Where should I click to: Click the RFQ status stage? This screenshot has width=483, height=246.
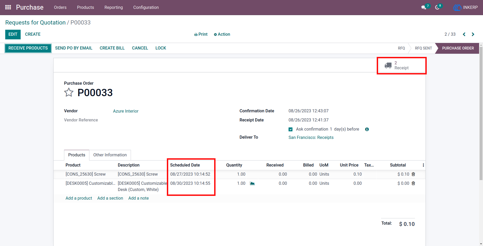401,48
